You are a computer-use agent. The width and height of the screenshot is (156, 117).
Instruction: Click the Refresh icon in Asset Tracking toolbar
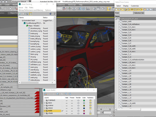click(x=20, y=14)
